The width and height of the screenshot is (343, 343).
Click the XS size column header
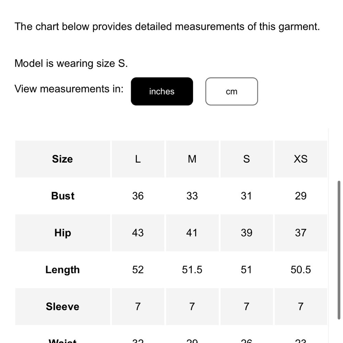click(300, 159)
